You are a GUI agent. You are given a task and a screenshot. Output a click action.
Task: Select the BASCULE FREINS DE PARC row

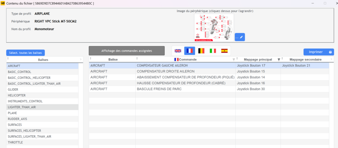point(209,89)
